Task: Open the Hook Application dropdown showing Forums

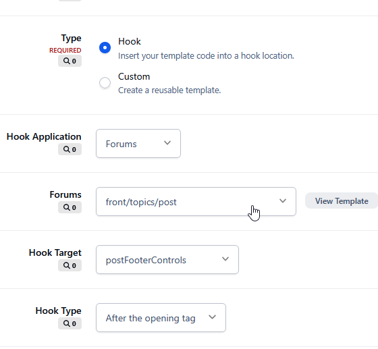Action: (138, 143)
